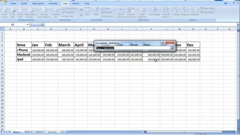Click the From Web icon
Image resolution: width=240 pixels, height=135 pixels.
(x=12, y=12)
